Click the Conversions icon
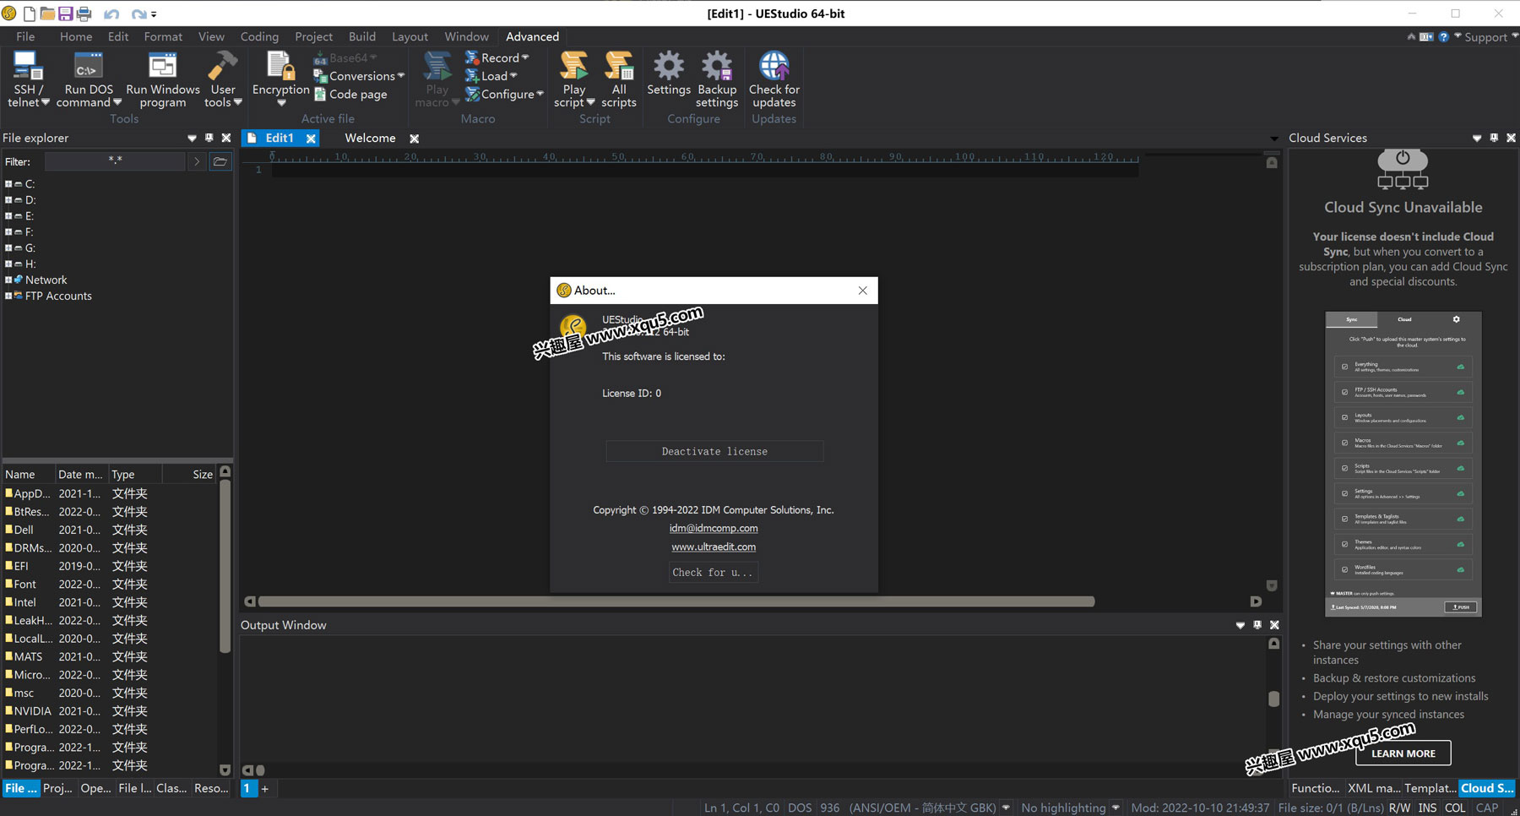 click(320, 76)
